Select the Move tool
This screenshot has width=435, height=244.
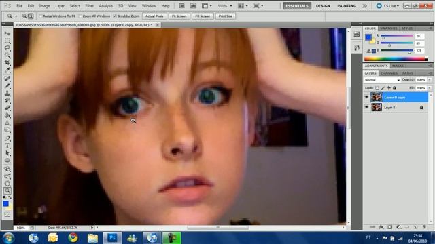pyautogui.click(x=7, y=33)
